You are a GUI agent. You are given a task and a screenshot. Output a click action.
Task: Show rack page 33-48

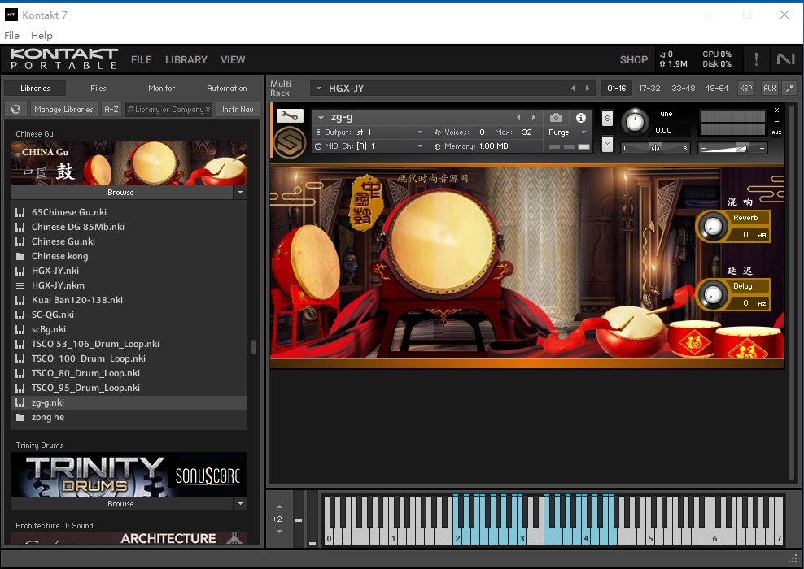click(x=683, y=88)
